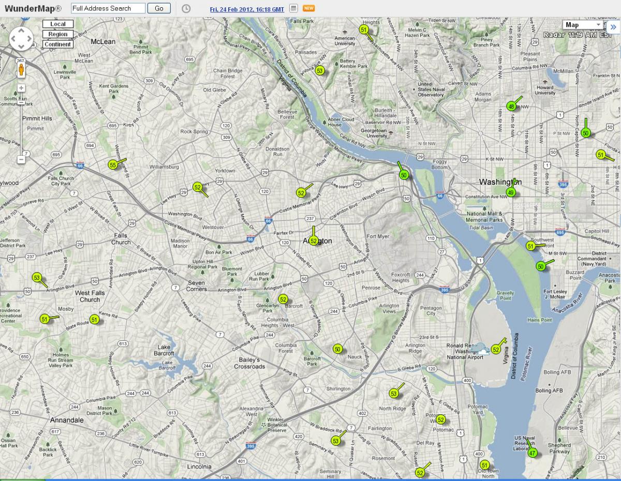Screen dimensions: 621x481
Task: Open the calendar date picker icon
Action: (x=293, y=8)
